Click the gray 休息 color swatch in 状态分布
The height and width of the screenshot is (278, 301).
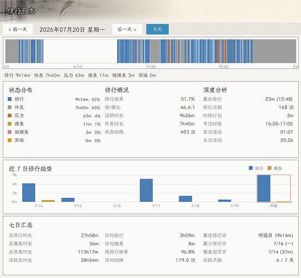9,107
